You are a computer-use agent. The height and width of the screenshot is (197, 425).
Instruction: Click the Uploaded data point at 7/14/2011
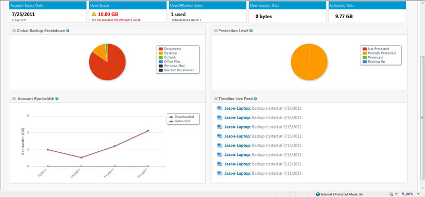148,130
